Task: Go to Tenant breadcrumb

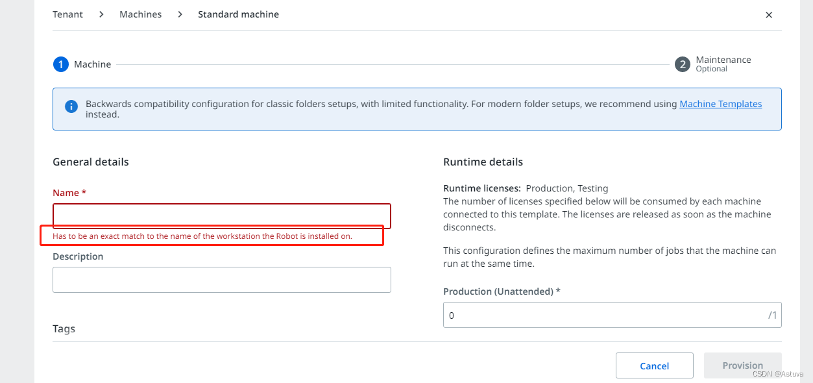Action: [68, 14]
